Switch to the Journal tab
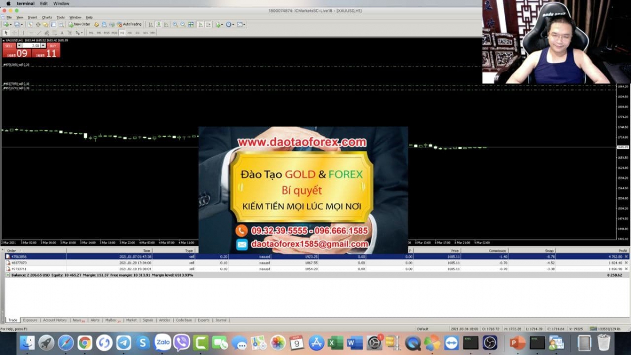 pos(221,320)
